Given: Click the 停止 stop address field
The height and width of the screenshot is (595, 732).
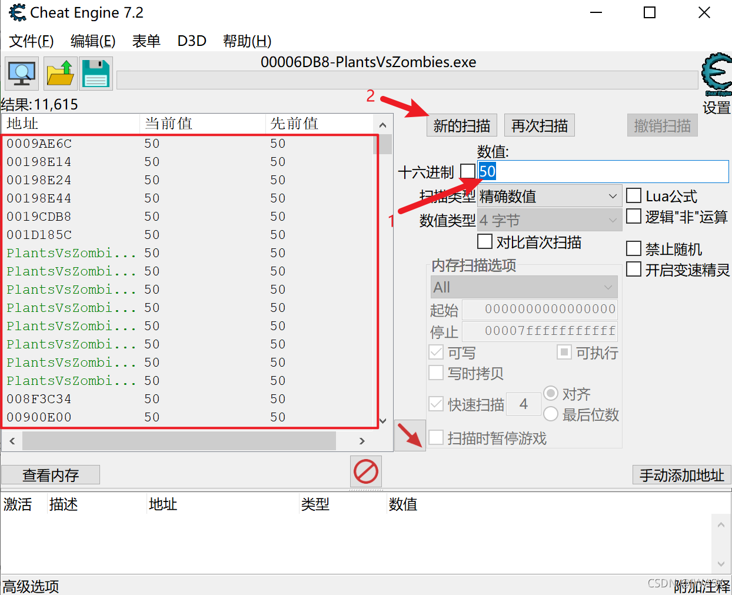Looking at the screenshot, I should 540,331.
